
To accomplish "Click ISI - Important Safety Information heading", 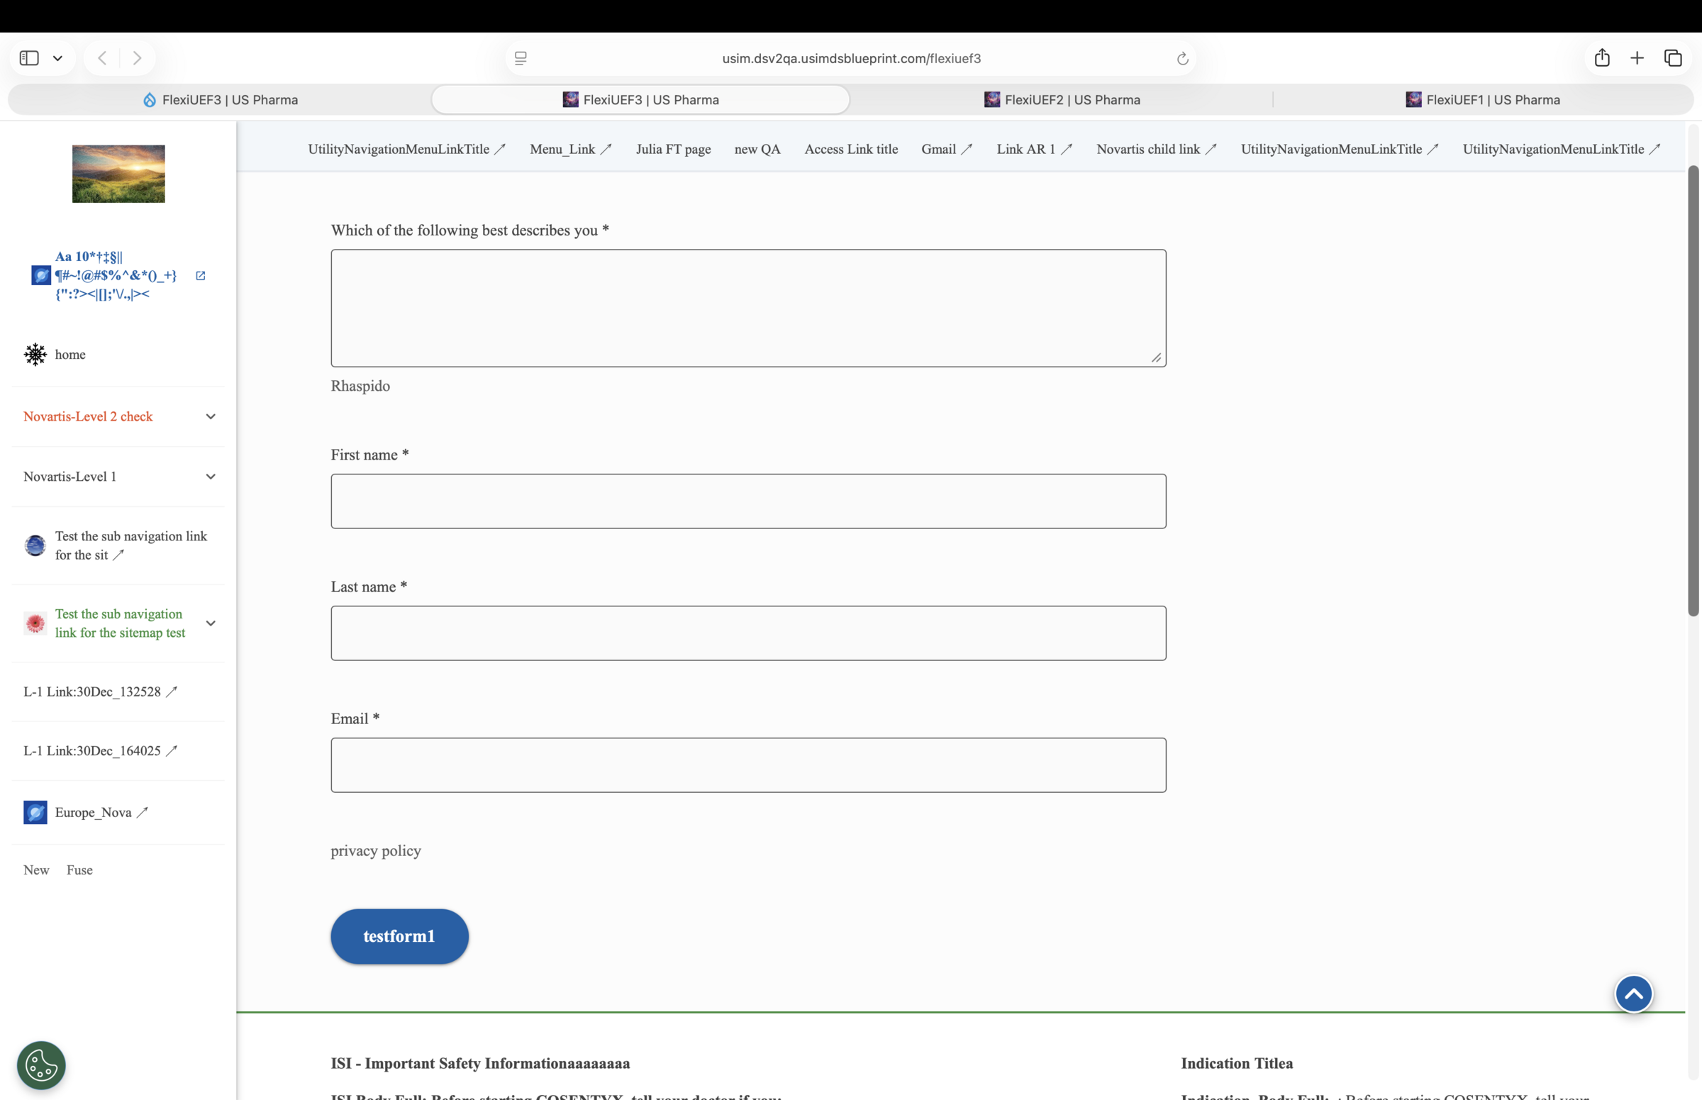I will [x=480, y=1064].
